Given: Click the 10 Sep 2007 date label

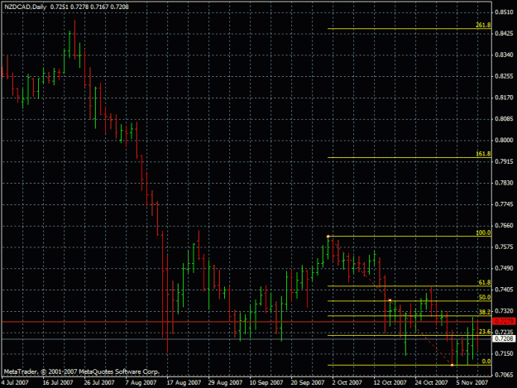Looking at the screenshot, I should (266, 383).
